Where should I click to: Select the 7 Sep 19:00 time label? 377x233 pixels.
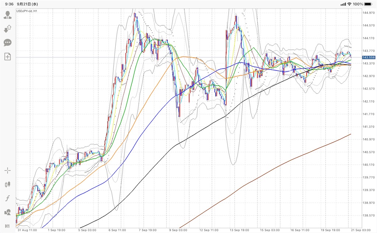[148, 230]
